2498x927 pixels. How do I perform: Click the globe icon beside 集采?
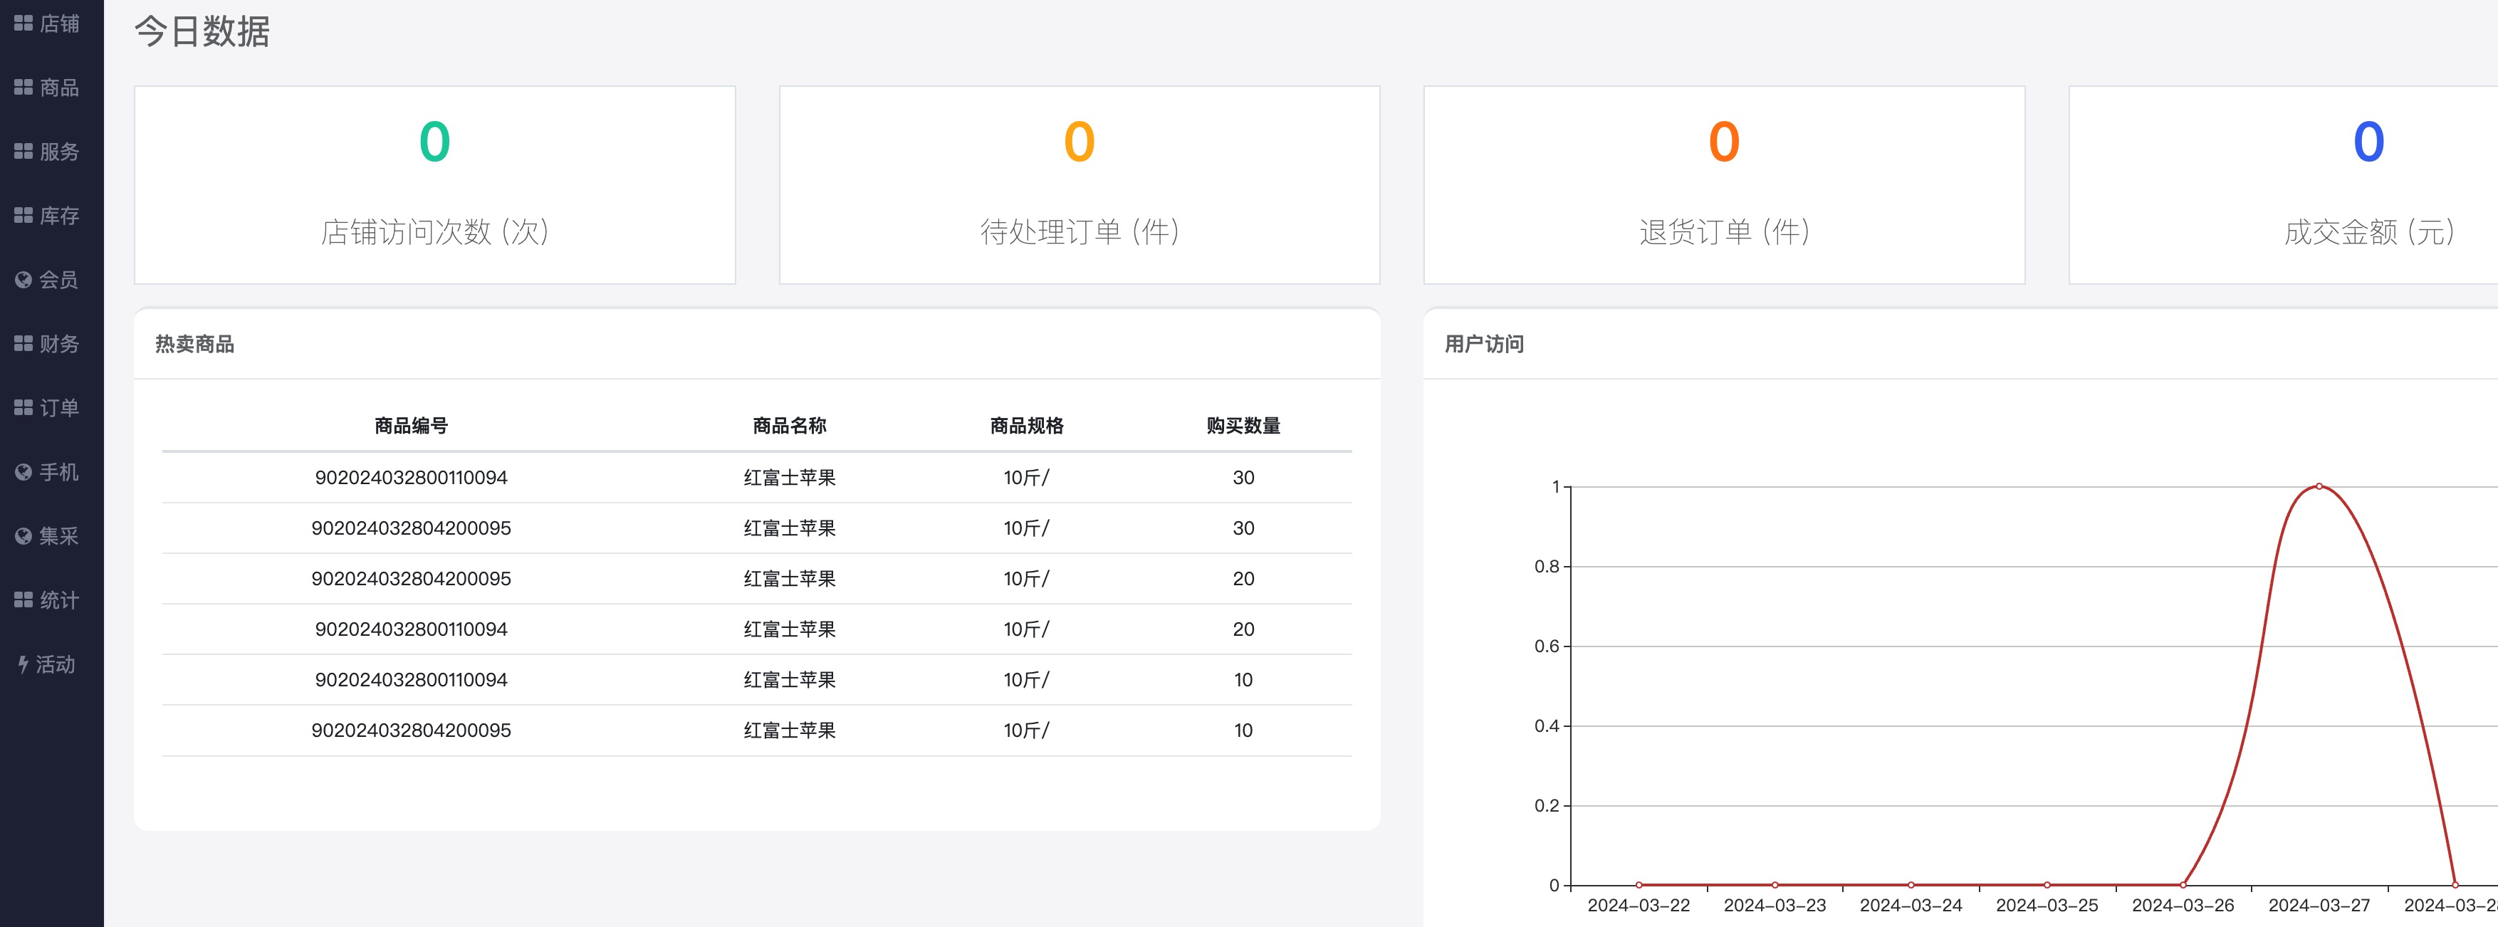(23, 536)
